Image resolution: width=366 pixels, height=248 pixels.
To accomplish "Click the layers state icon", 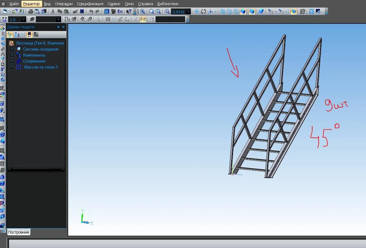I will [32, 19].
